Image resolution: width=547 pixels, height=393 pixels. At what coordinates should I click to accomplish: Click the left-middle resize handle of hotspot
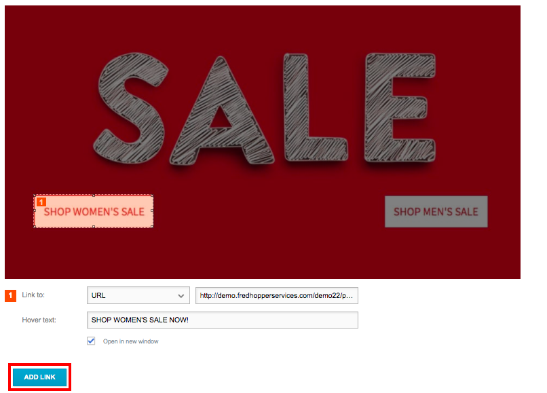point(35,210)
